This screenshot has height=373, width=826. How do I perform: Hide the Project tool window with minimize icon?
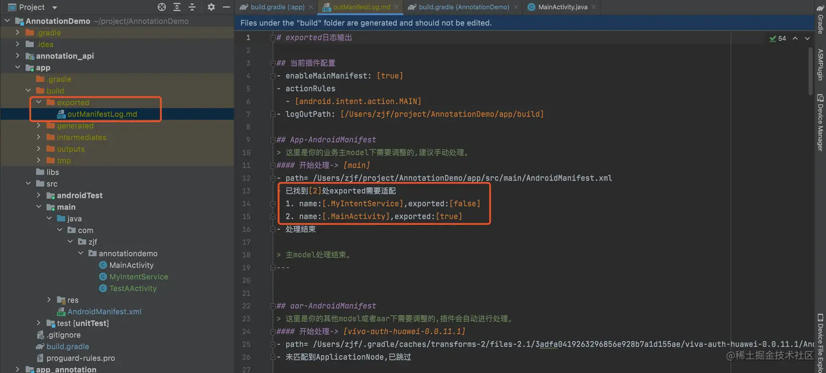[x=226, y=7]
